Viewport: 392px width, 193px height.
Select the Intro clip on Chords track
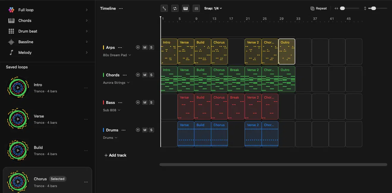point(169,79)
